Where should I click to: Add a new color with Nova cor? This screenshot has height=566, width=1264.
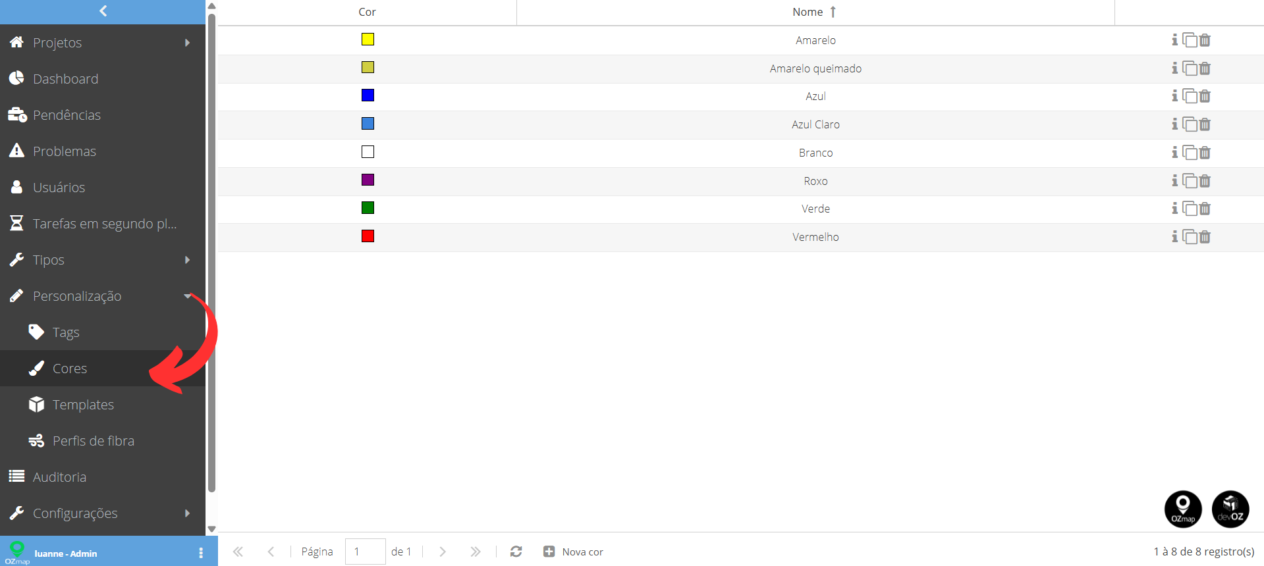(573, 552)
